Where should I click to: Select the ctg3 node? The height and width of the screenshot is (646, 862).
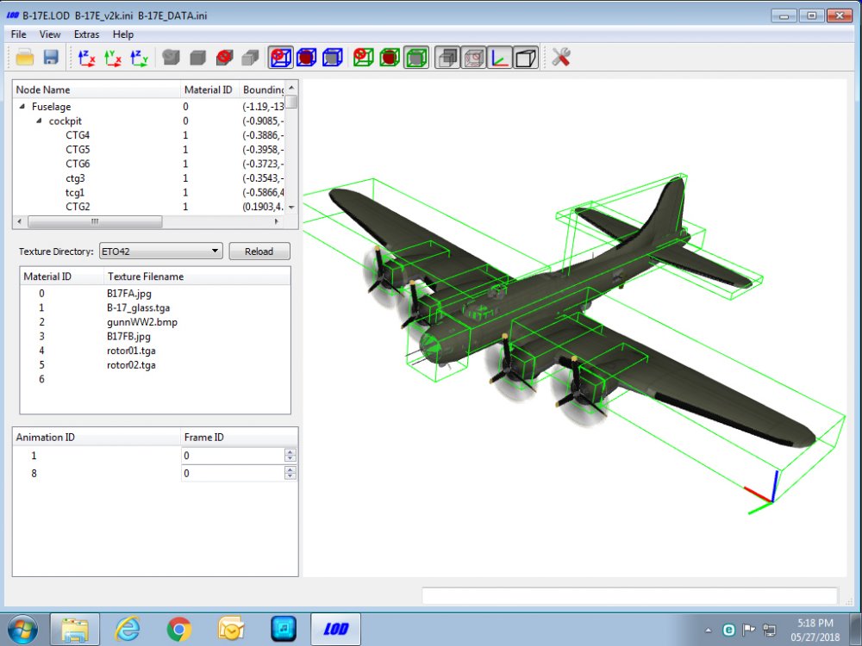[x=75, y=178]
